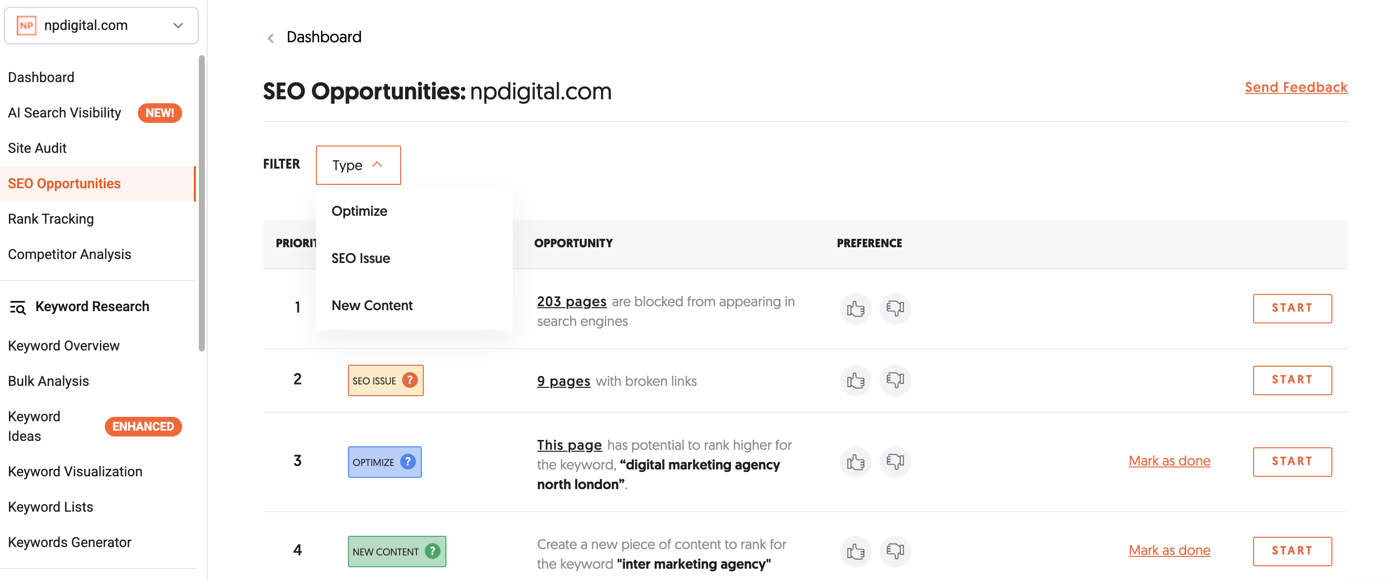The width and height of the screenshot is (1387, 581).
Task: Open the npdigital.com project dropdown
Action: tap(101, 25)
